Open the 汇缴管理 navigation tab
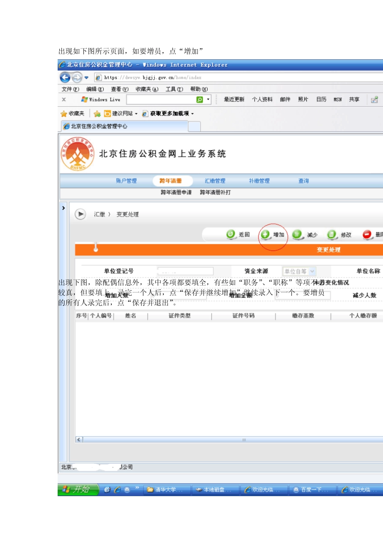This screenshot has height=543, width=383. click(215, 181)
